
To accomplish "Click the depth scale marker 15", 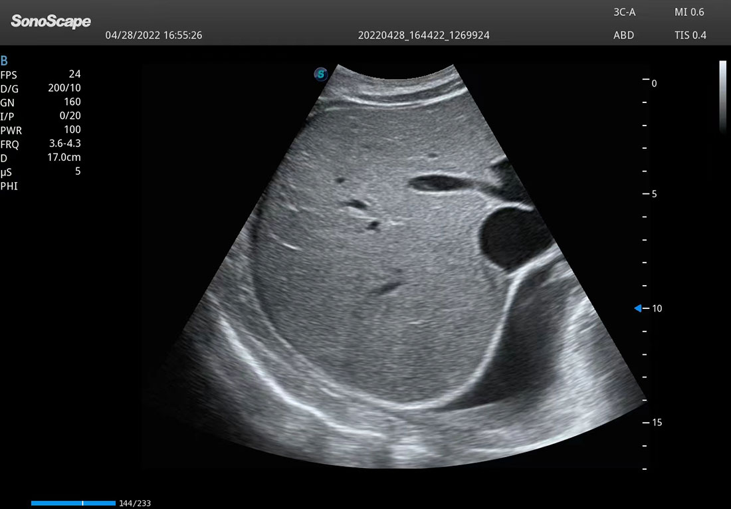I will [x=657, y=423].
